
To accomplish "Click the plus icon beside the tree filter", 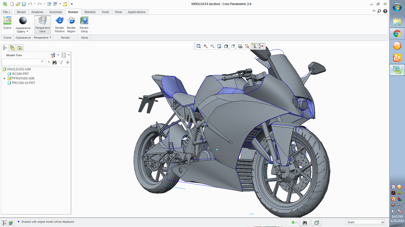I will point(68,62).
